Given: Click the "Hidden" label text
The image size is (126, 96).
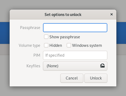Looking at the screenshot, I should 56,45.
